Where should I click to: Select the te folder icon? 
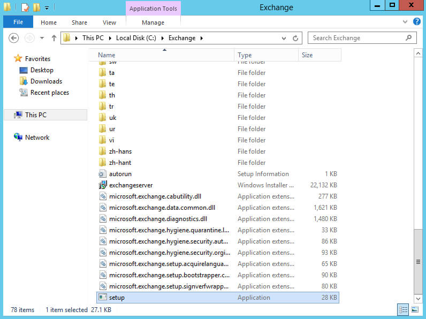coord(102,83)
